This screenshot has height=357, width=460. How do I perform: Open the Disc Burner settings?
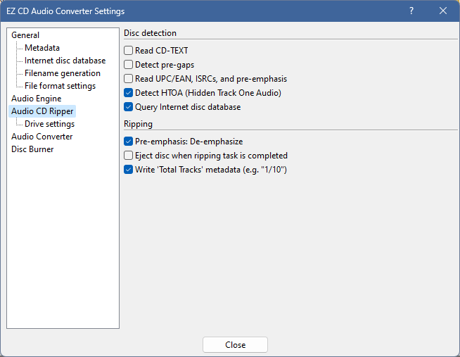coord(32,149)
